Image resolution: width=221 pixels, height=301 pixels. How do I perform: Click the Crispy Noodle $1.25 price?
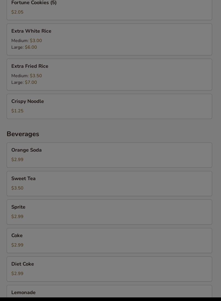(x=17, y=111)
